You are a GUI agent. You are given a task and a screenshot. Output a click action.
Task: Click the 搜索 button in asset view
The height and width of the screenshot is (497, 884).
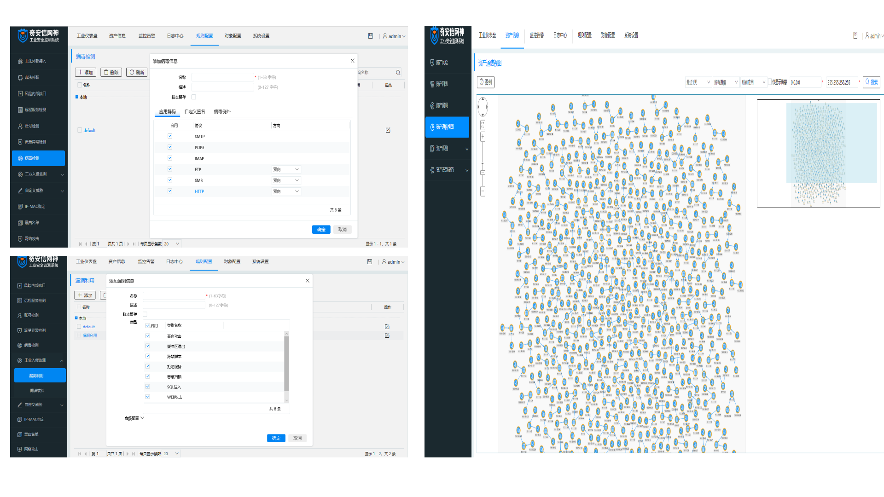(871, 82)
